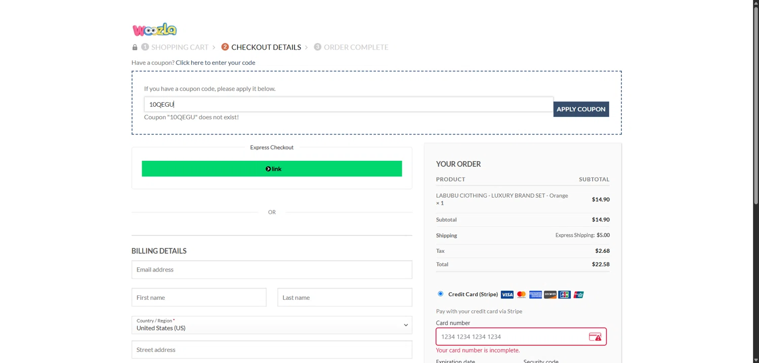This screenshot has height=363, width=759.
Task: Focus the Street address field
Action: (272, 349)
